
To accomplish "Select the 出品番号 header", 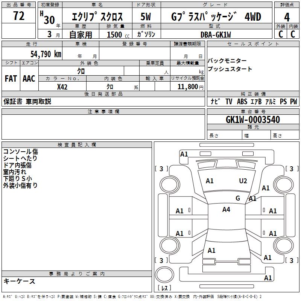I will coord(18,5).
